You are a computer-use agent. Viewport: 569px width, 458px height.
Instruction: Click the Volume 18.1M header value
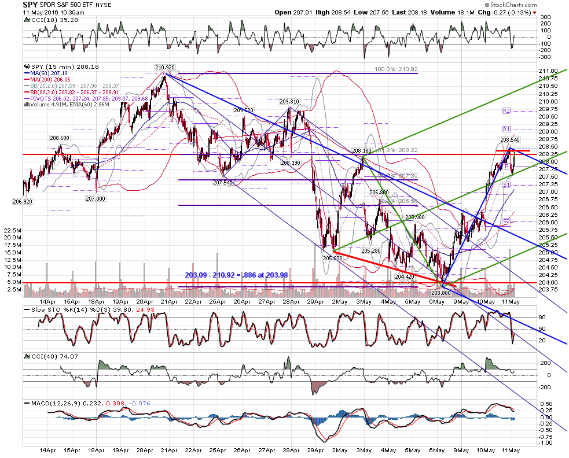pos(453,12)
